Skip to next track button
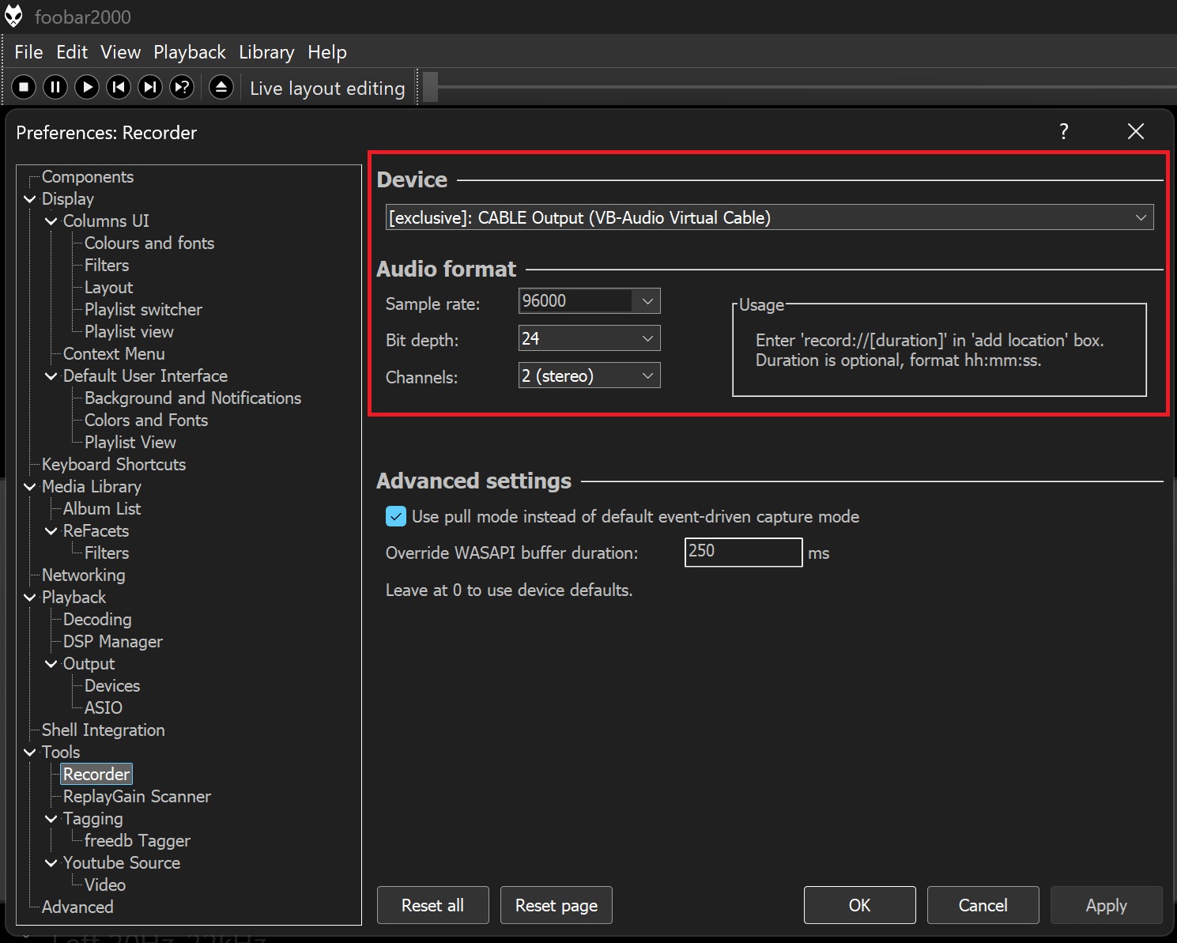The width and height of the screenshot is (1177, 943). [150, 87]
